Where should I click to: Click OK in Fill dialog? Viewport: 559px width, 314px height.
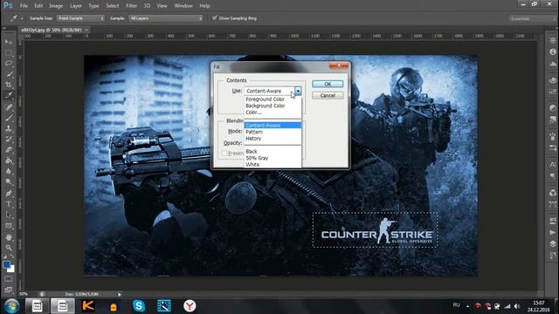pos(328,84)
